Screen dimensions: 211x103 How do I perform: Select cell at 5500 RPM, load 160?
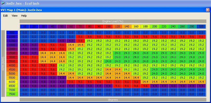point(136,78)
